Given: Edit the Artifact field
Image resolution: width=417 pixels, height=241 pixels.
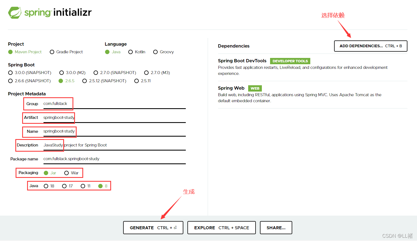Looking at the screenshot, I should [114, 117].
